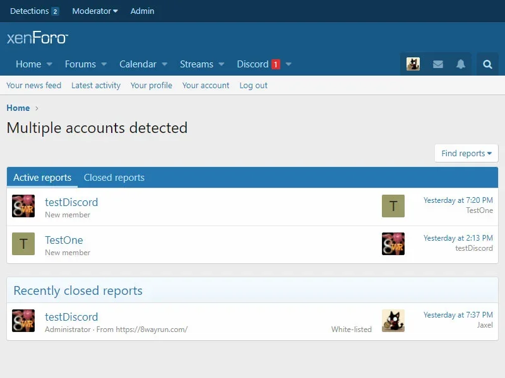This screenshot has height=378, width=505.
Task: Open the Find reports dropdown
Action: click(x=466, y=153)
